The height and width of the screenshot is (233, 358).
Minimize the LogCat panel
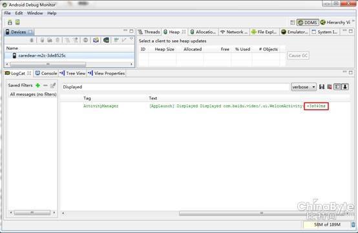click(345, 72)
